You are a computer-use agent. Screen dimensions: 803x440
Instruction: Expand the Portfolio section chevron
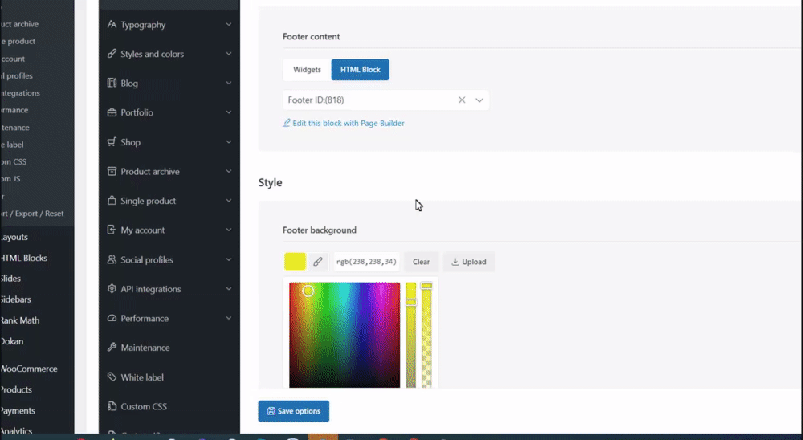[x=228, y=112]
